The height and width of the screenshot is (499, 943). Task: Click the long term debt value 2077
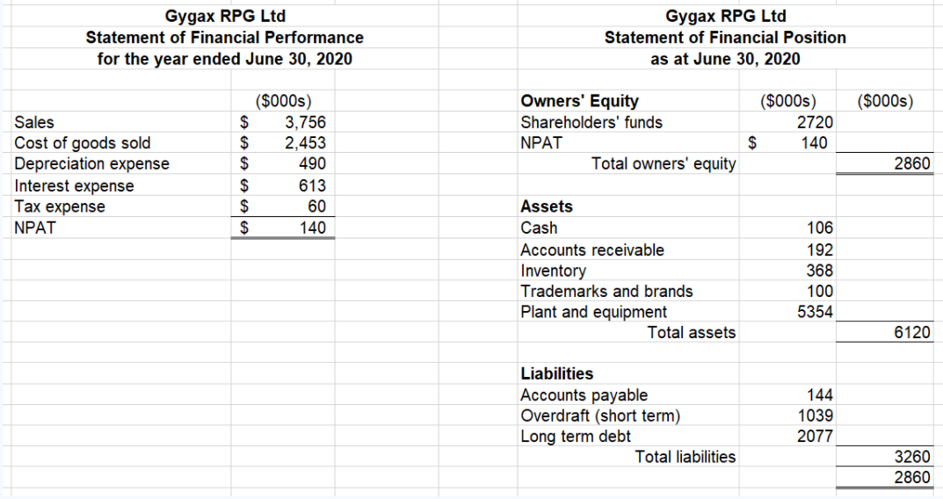tap(815, 436)
